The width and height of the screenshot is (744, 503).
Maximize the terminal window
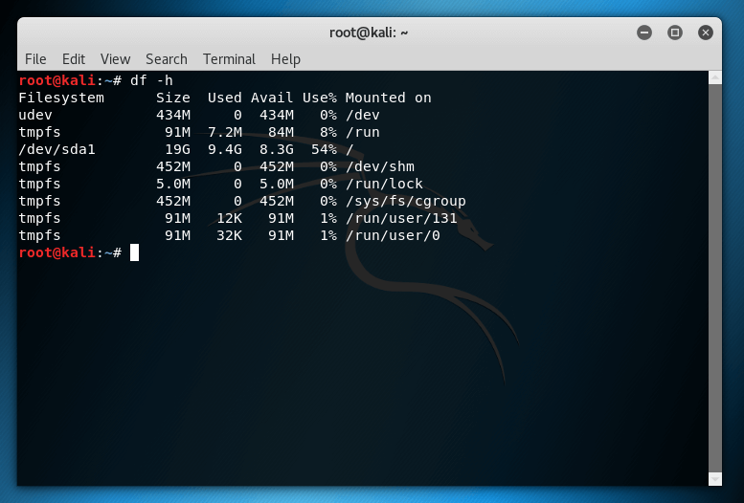pos(675,33)
